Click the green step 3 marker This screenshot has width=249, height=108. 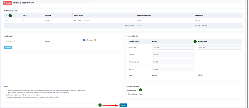pyautogui.click(x=141, y=90)
